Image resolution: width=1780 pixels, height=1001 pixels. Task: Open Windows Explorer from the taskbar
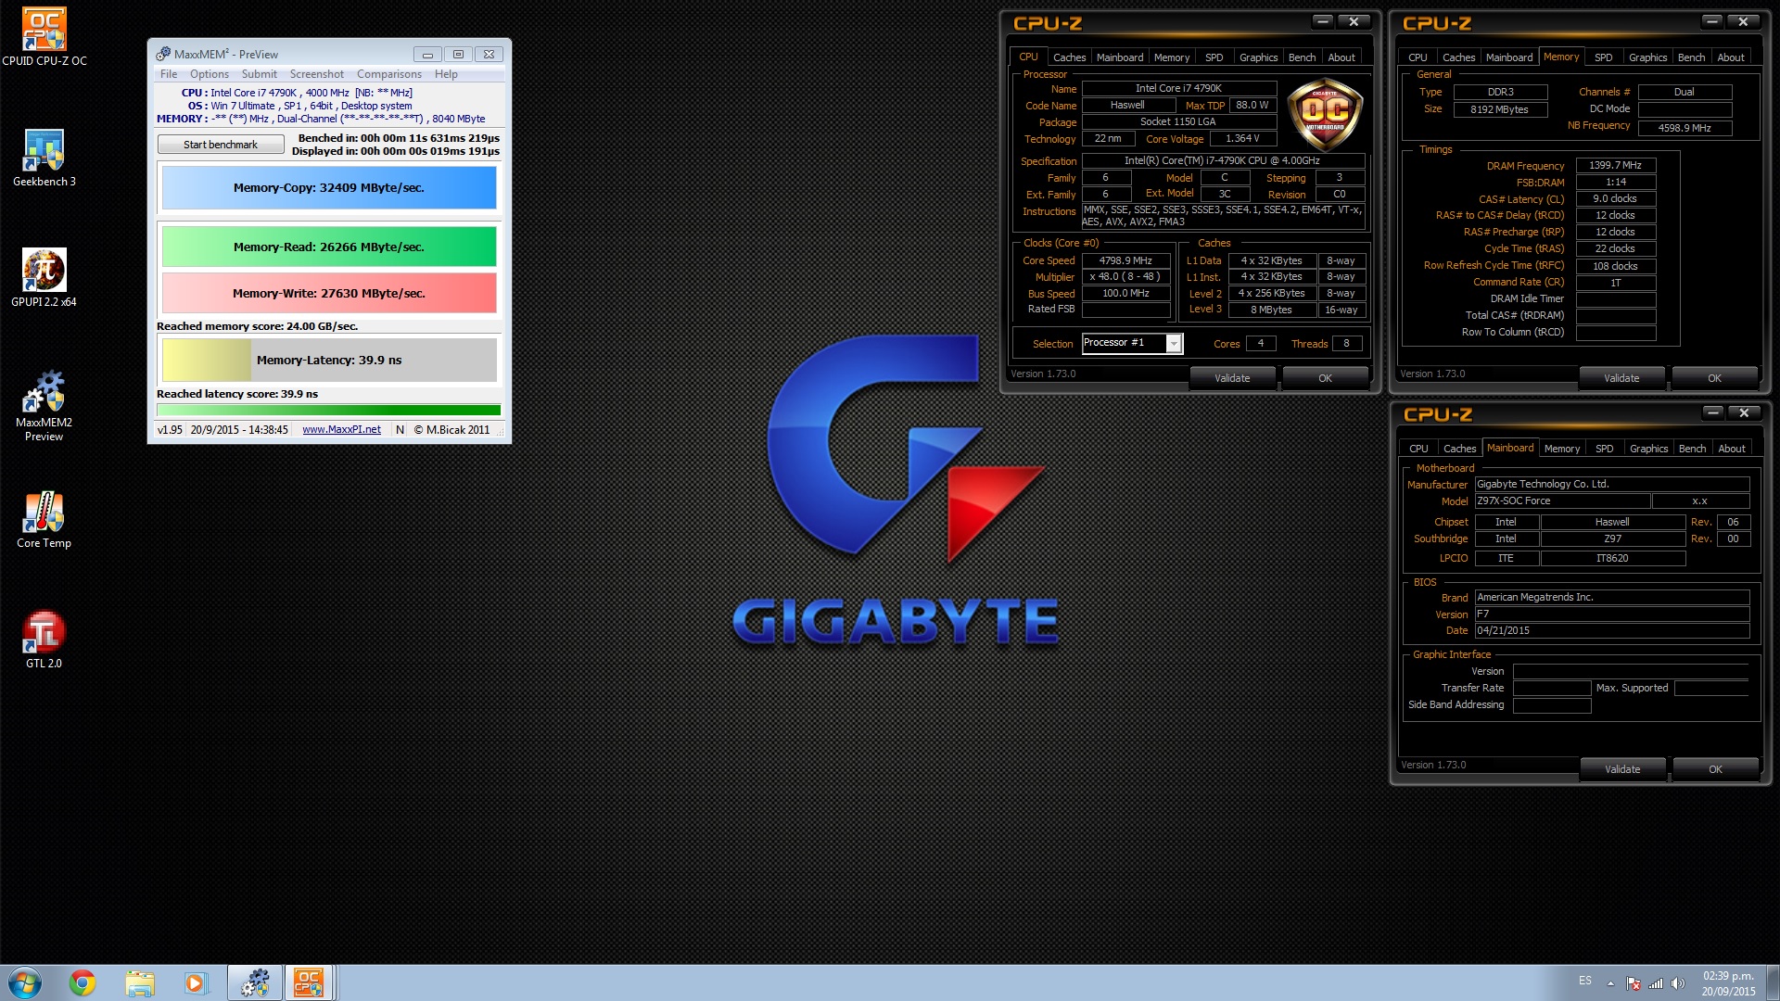tap(140, 982)
